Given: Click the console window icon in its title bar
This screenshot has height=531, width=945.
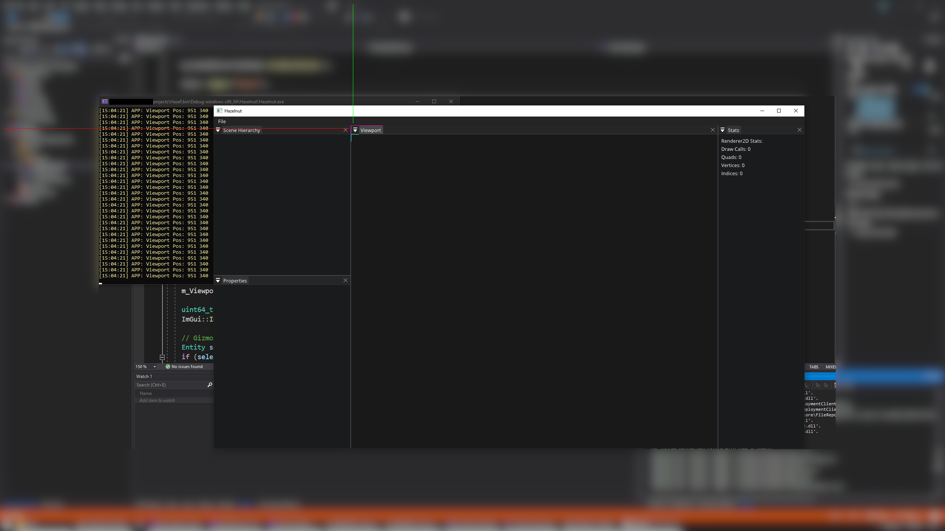Looking at the screenshot, I should tap(104, 101).
